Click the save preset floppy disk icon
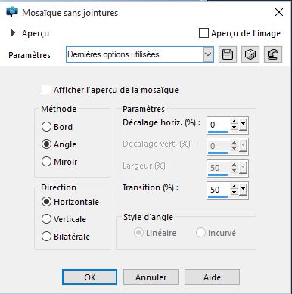Screen dimensions: 292x294 [x=228, y=54]
